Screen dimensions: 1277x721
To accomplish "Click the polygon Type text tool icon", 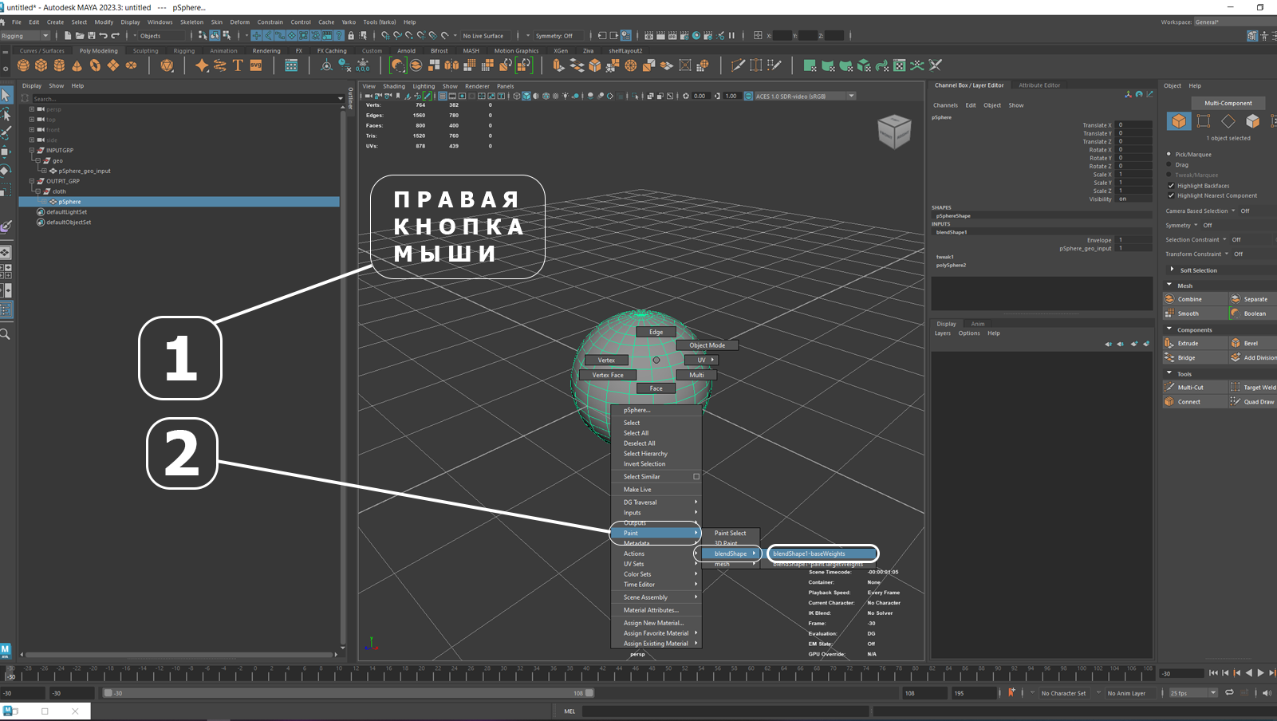I will pos(238,65).
